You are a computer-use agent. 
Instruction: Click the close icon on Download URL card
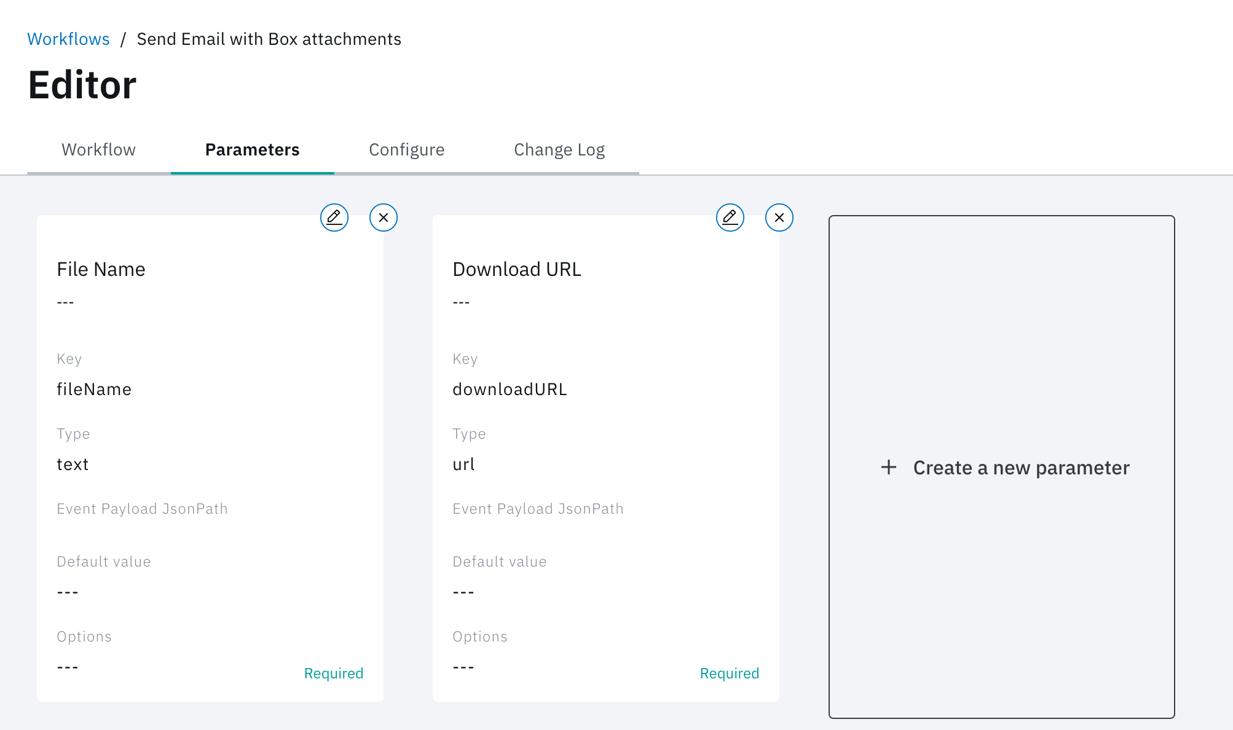point(778,218)
